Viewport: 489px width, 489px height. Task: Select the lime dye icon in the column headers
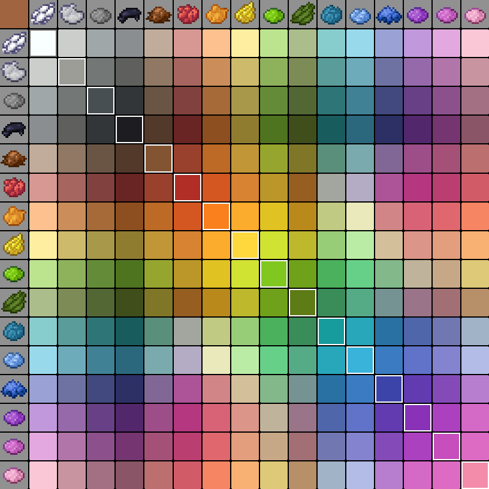[x=273, y=16]
